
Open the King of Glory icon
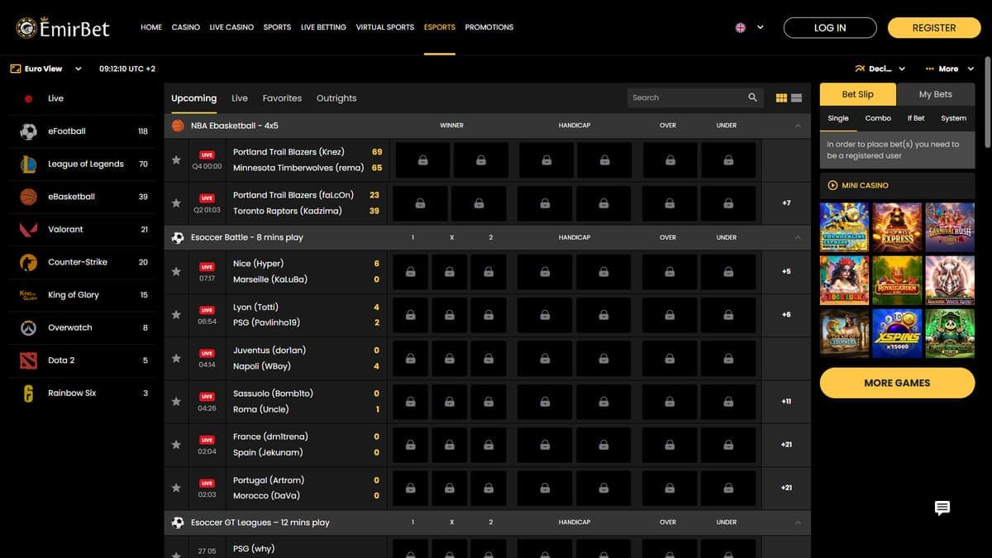28,295
